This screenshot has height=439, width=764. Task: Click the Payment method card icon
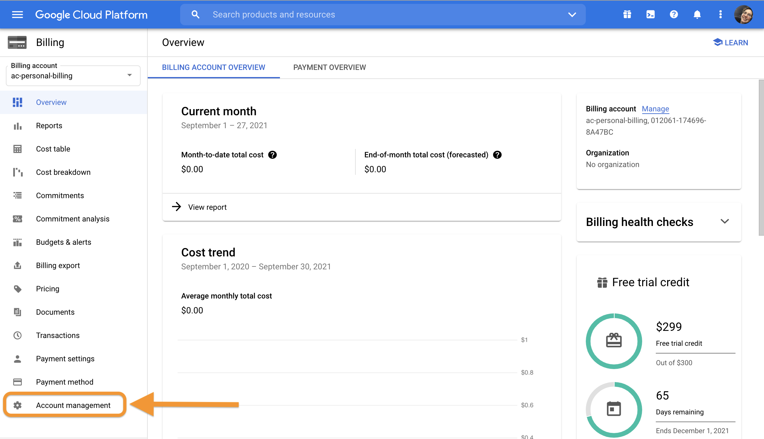coord(17,382)
